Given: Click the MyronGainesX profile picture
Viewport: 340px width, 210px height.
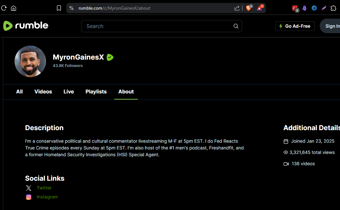Looking at the screenshot, I should tap(30, 61).
